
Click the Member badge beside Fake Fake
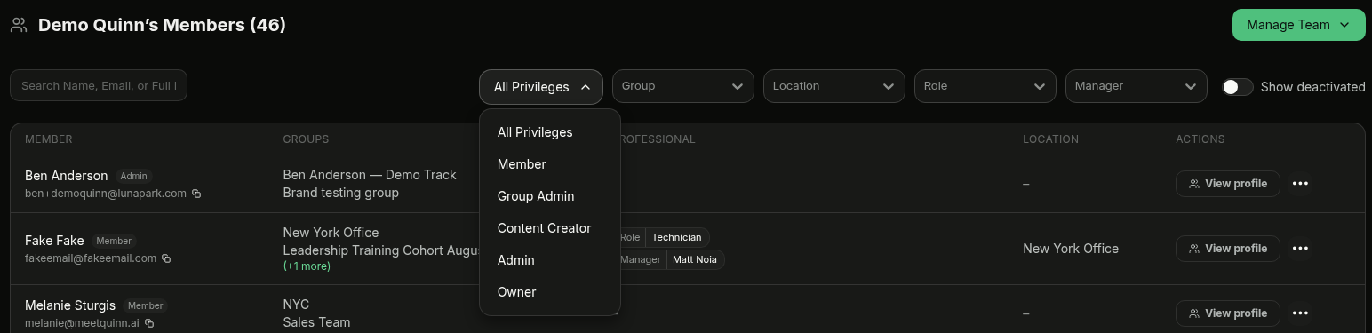(x=114, y=241)
